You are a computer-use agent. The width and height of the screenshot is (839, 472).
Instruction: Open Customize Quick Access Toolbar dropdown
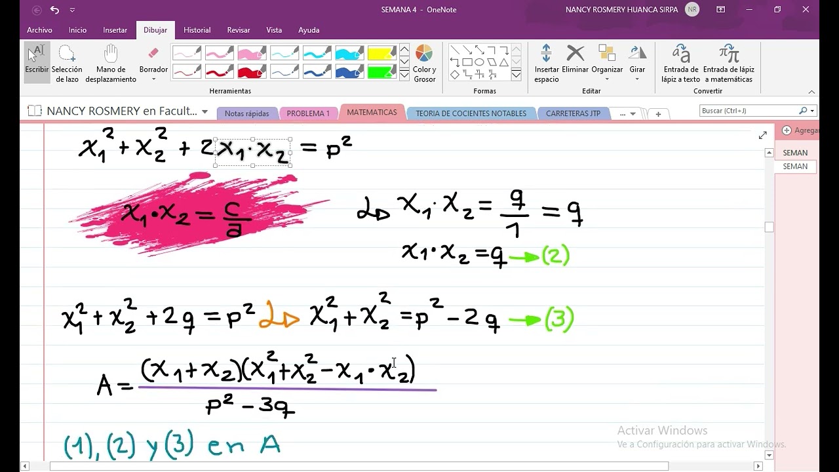[72, 10]
